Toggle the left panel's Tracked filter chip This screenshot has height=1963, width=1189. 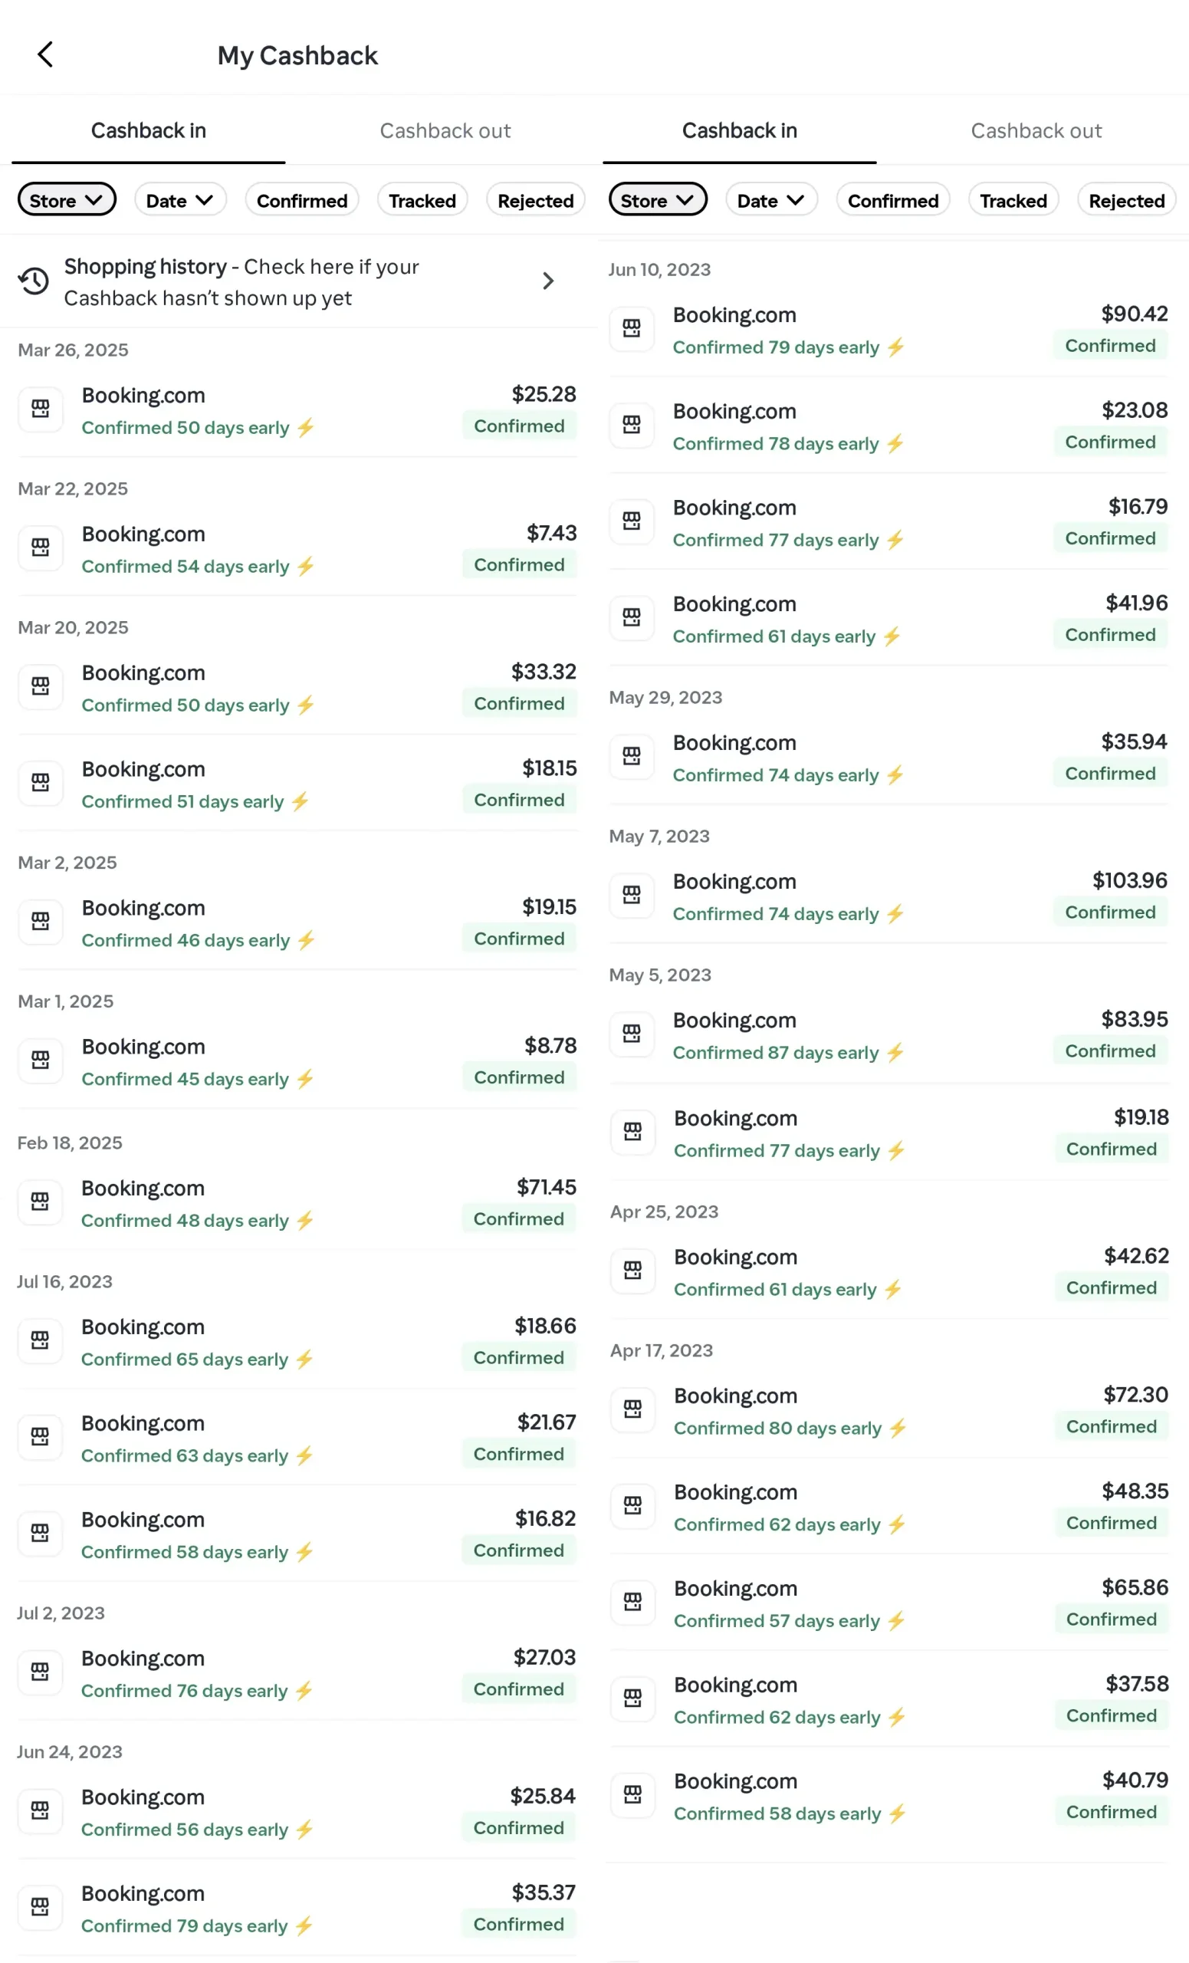422,201
